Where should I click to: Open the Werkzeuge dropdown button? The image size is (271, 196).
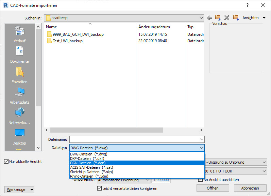point(20,190)
